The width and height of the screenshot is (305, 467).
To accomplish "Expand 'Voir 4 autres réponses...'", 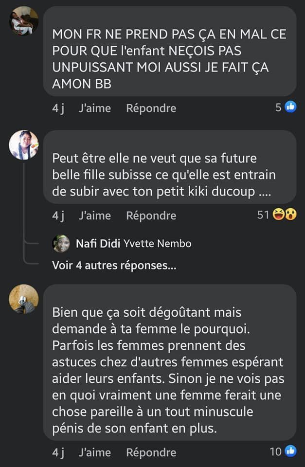I will [114, 266].
